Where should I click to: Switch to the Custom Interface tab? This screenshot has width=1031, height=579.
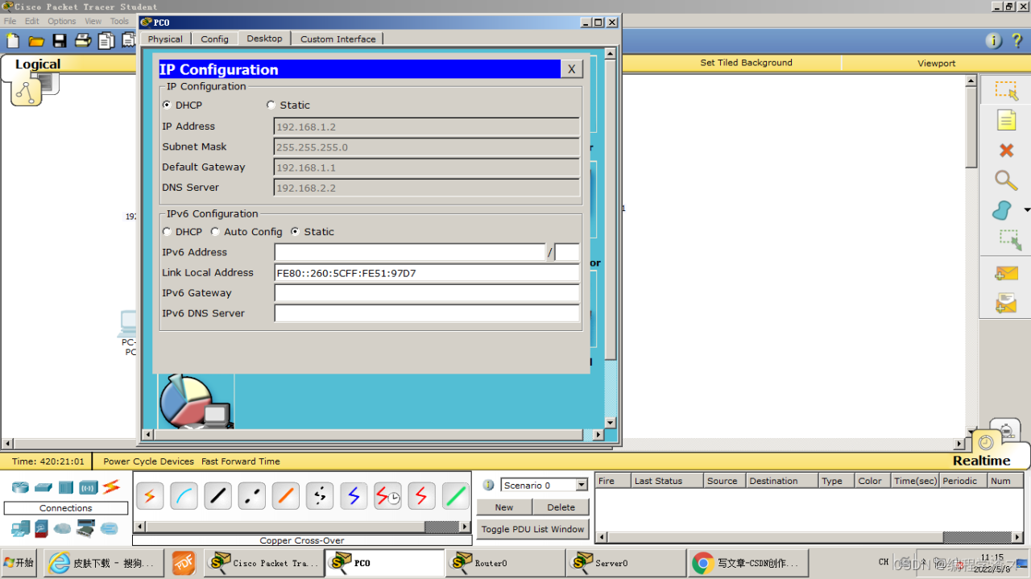click(338, 39)
